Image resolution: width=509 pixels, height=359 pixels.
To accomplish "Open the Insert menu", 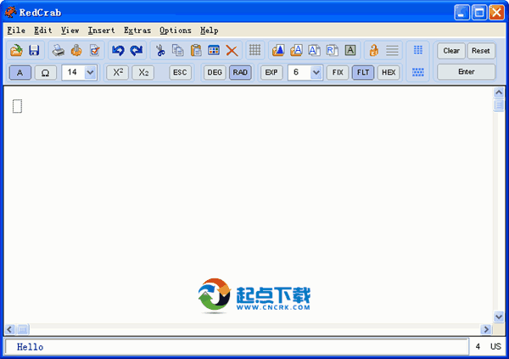I will coord(101,31).
